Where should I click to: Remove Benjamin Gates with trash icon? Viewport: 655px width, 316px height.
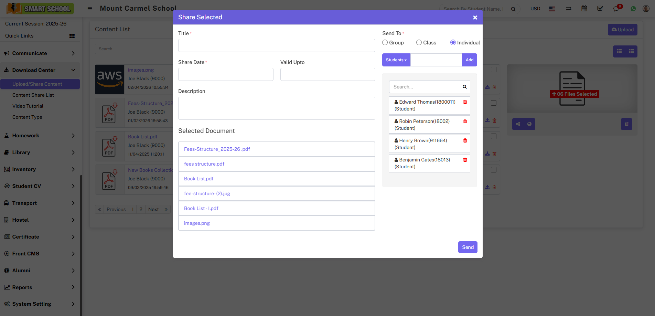tap(465, 160)
